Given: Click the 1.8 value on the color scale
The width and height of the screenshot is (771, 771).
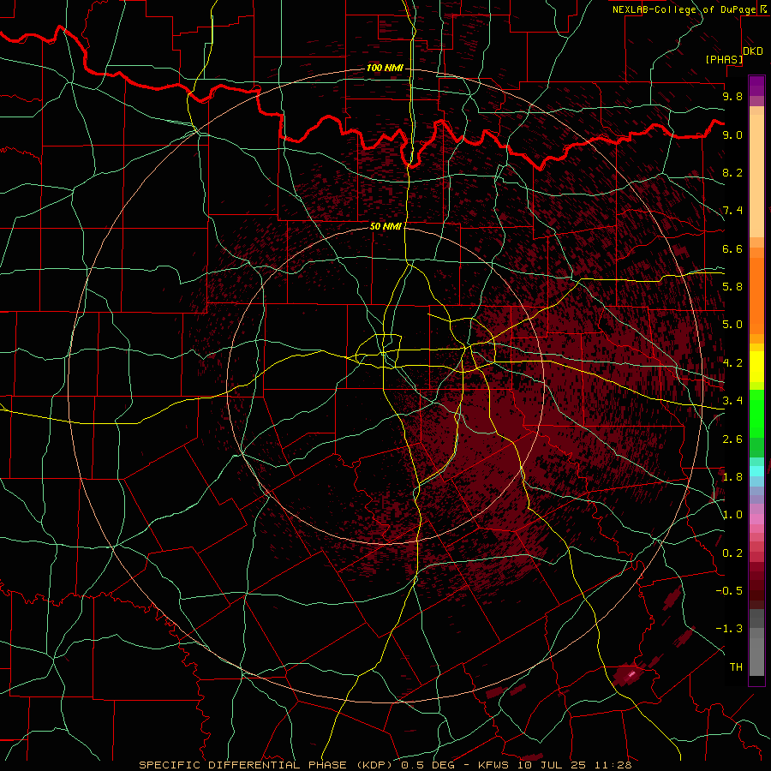Looking at the screenshot, I should click(732, 476).
